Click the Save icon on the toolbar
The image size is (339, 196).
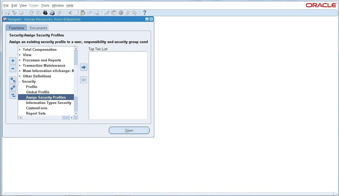point(31,12)
